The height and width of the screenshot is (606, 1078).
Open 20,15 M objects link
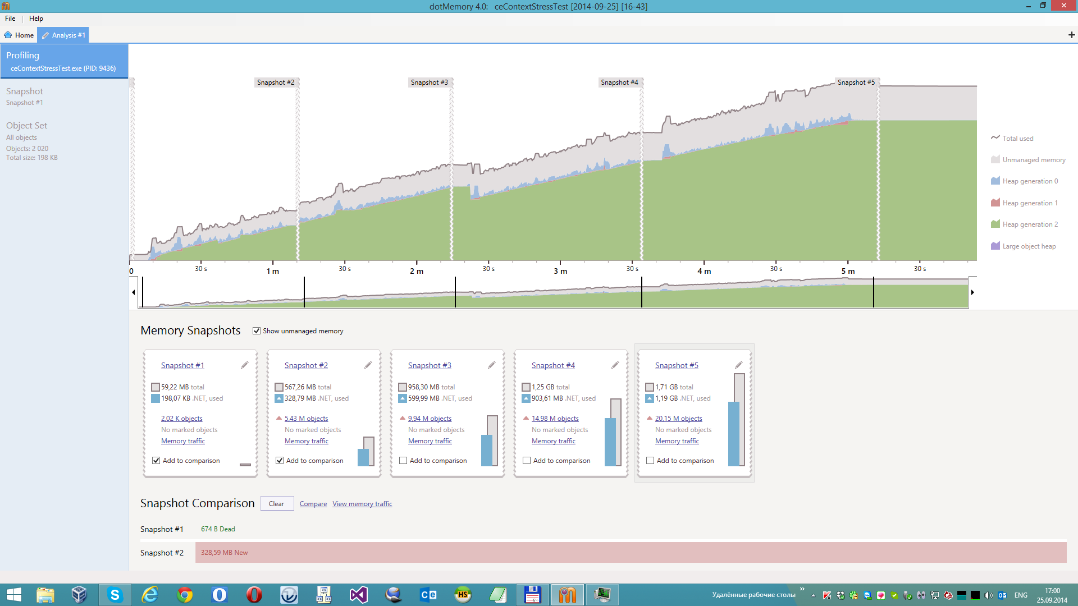(x=679, y=419)
